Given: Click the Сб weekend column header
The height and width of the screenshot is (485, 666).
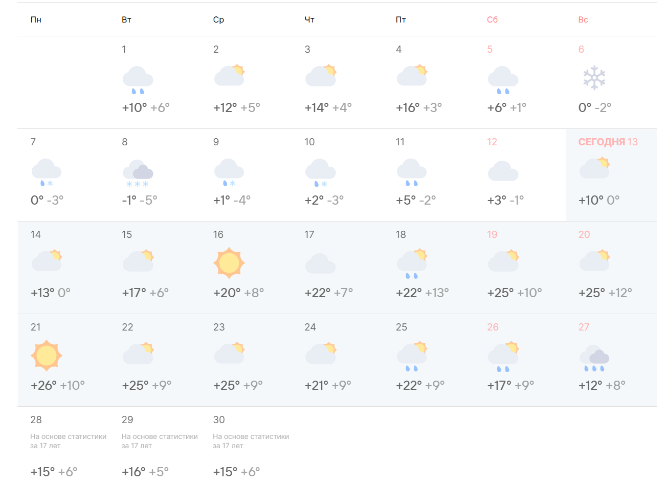Looking at the screenshot, I should click(x=492, y=20).
